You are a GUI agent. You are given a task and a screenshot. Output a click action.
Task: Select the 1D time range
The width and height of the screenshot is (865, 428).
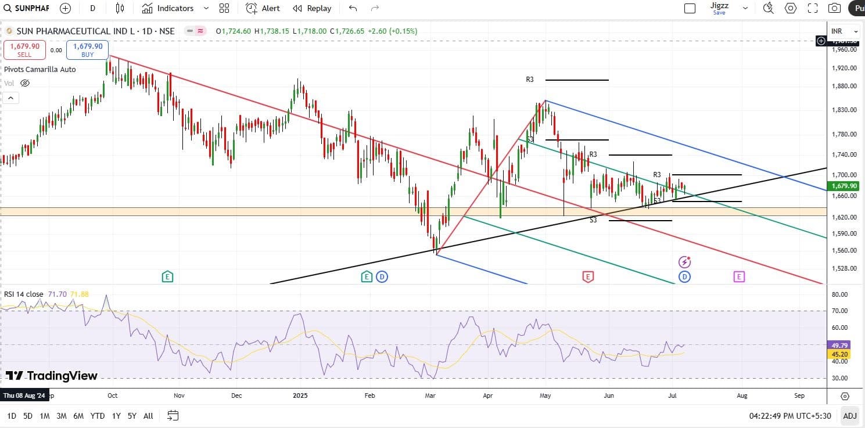pos(12,415)
